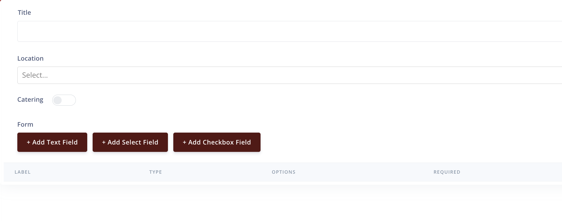The width and height of the screenshot is (562, 221).
Task: Click the plus icon on Add Checkbox Field
Action: coord(184,143)
